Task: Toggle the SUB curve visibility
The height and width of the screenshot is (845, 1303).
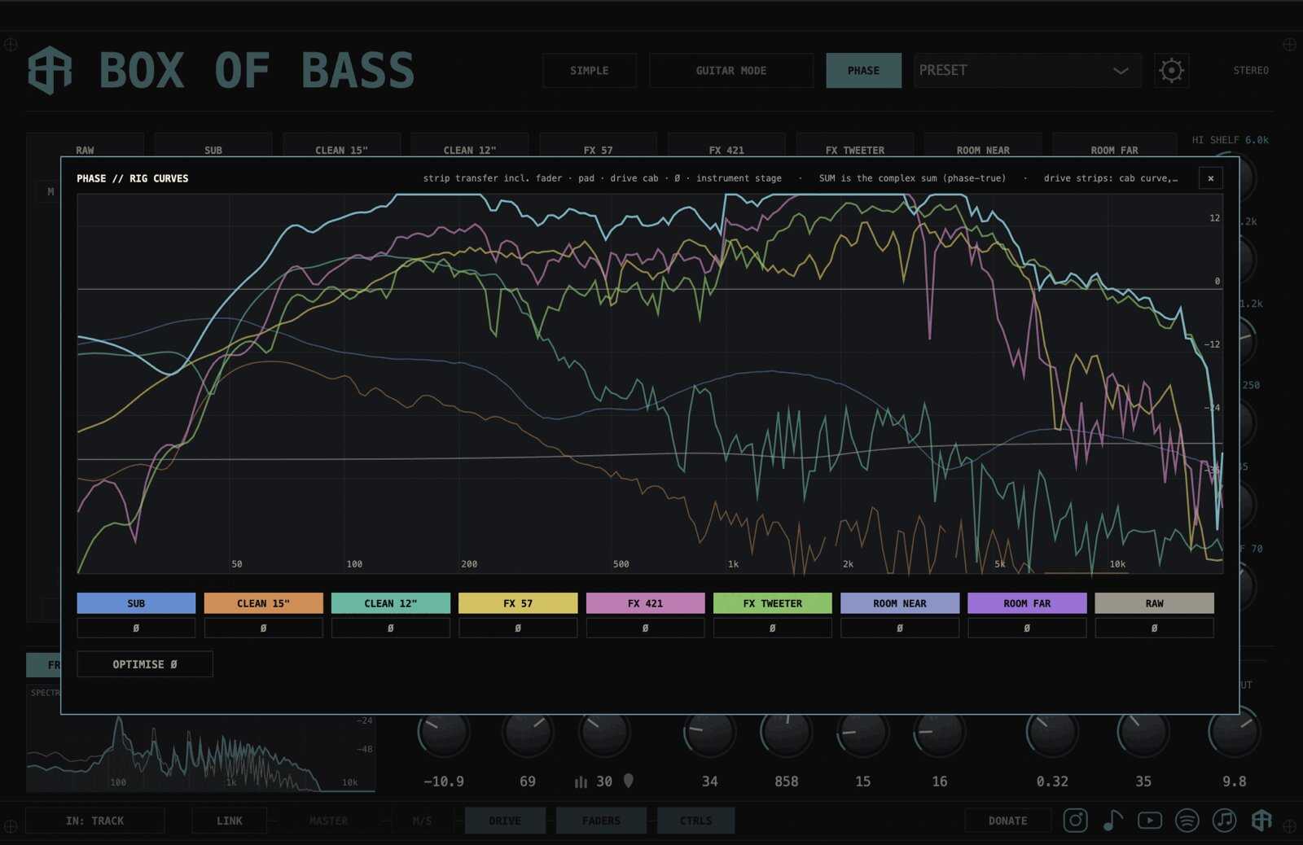Action: point(136,603)
